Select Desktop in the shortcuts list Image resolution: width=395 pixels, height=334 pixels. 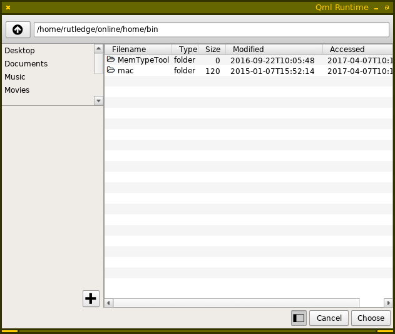click(x=20, y=50)
